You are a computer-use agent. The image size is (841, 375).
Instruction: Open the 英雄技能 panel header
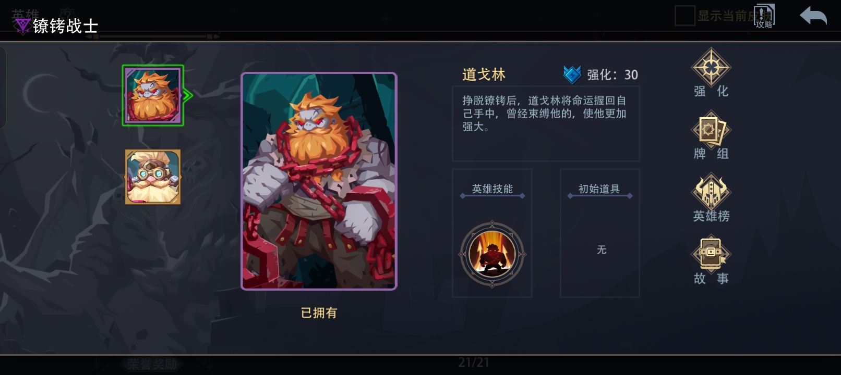(492, 189)
